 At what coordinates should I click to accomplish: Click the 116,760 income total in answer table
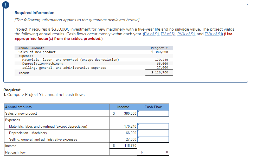point(130,146)
